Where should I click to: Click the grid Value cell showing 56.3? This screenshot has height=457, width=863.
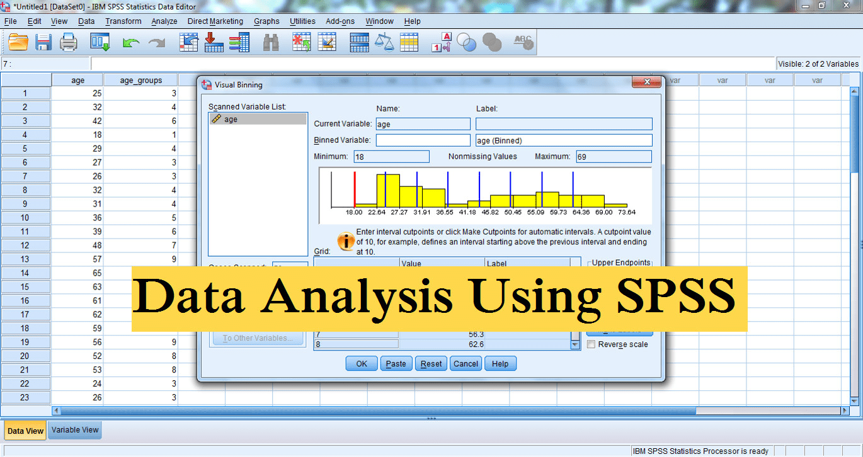point(442,336)
